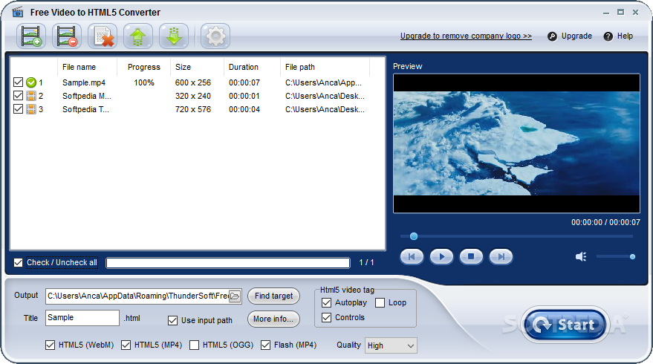Viewport: 653px width, 364px height.
Task: Open Upgrade to remove company logo link
Action: coord(466,36)
